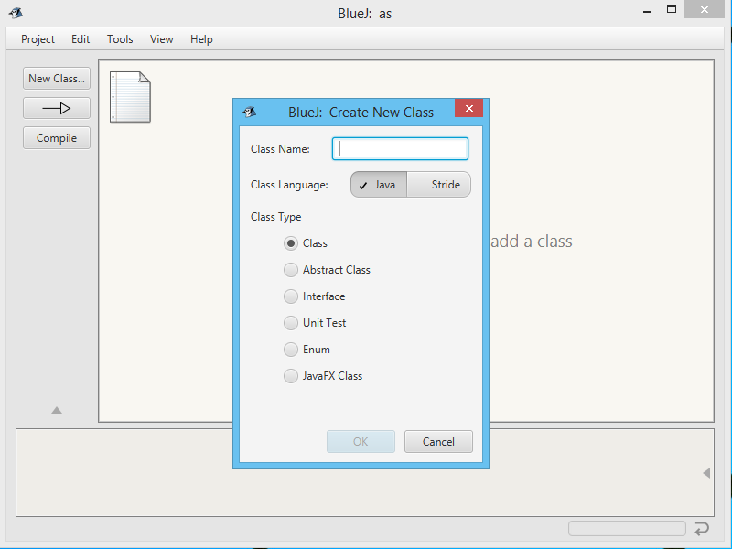Click the README document icon

[x=130, y=97]
